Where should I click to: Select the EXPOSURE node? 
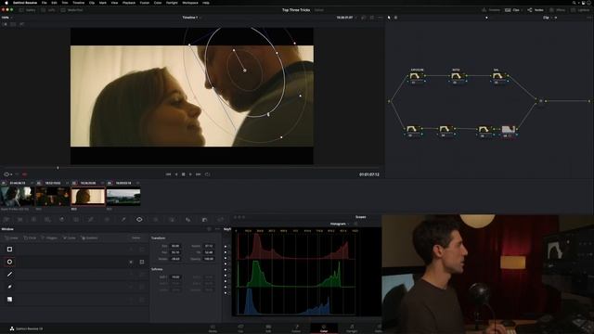[x=417, y=76]
